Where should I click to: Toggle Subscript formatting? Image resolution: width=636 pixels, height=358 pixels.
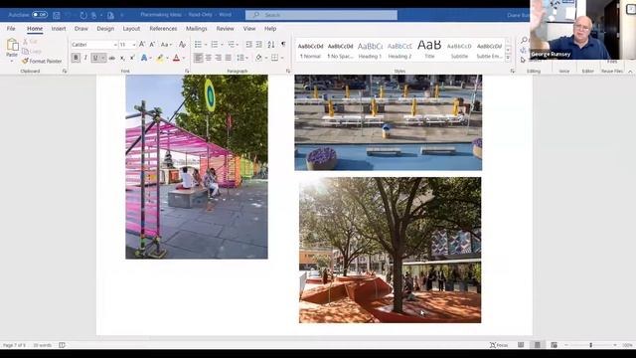[x=122, y=58]
